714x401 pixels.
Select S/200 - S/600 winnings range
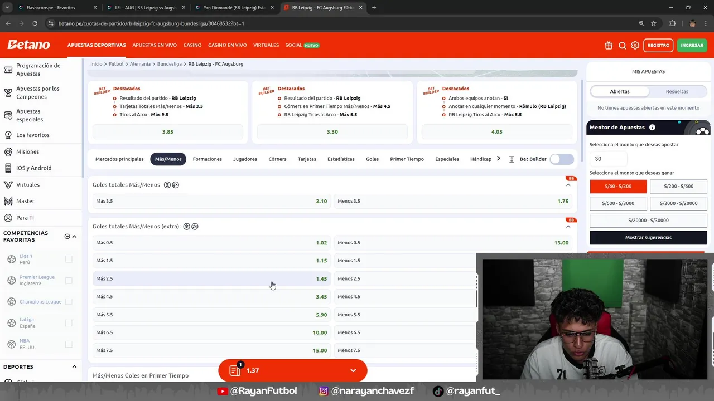tap(678, 186)
